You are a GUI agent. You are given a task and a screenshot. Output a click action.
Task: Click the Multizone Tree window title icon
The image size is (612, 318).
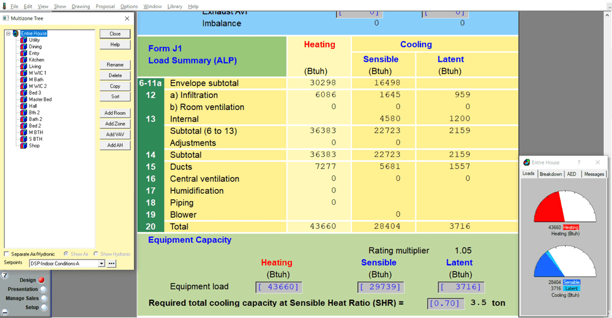pos(6,18)
